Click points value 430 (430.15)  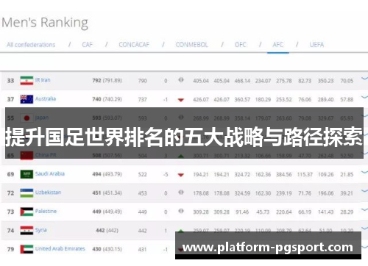point(107,249)
